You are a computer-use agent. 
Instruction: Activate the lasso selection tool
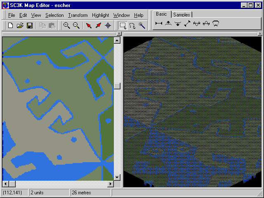pos(132,26)
